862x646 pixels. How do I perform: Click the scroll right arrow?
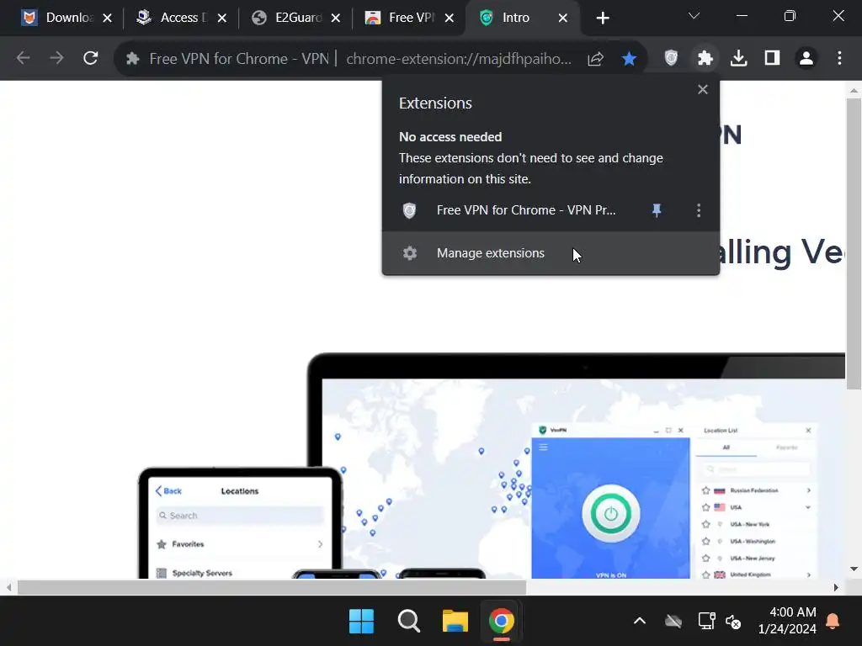(836, 587)
